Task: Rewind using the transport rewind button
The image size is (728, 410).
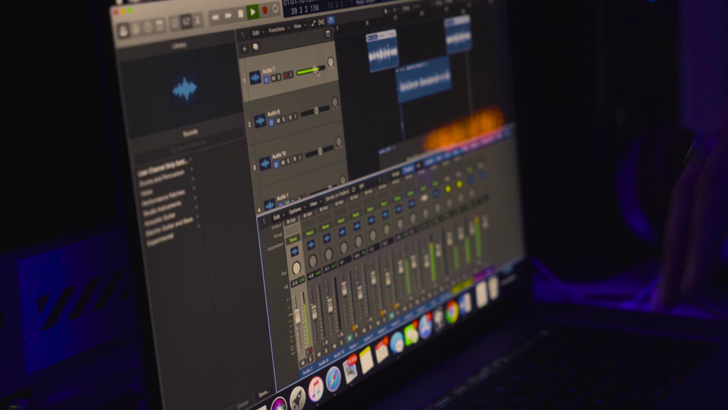Action: [215, 17]
